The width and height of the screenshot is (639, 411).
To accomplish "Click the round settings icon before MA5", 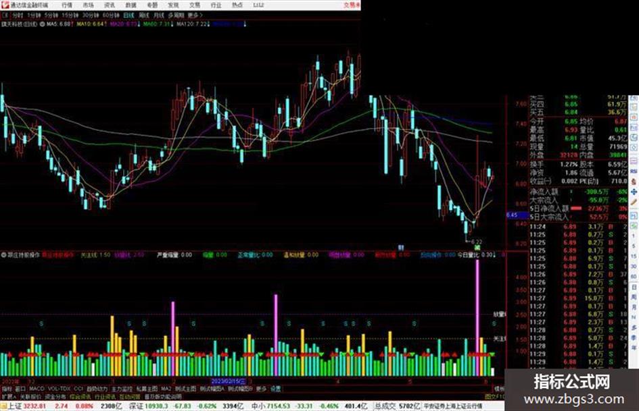I will [42, 24].
